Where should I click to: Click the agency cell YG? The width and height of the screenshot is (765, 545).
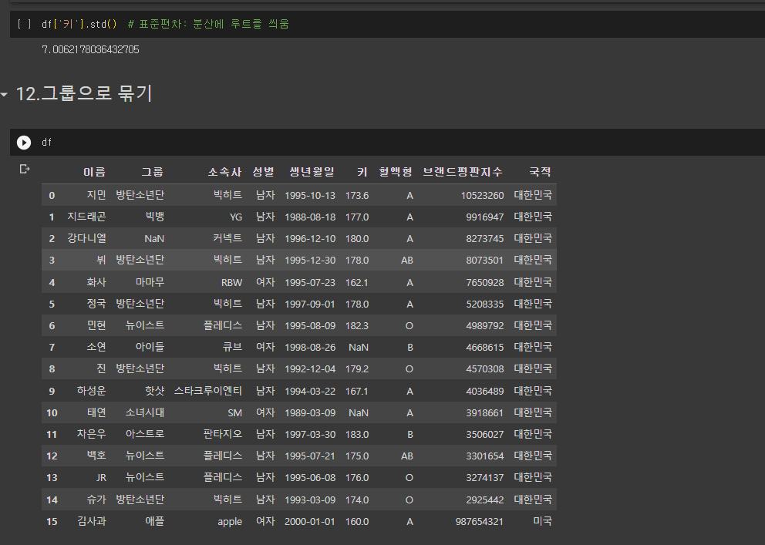(236, 217)
